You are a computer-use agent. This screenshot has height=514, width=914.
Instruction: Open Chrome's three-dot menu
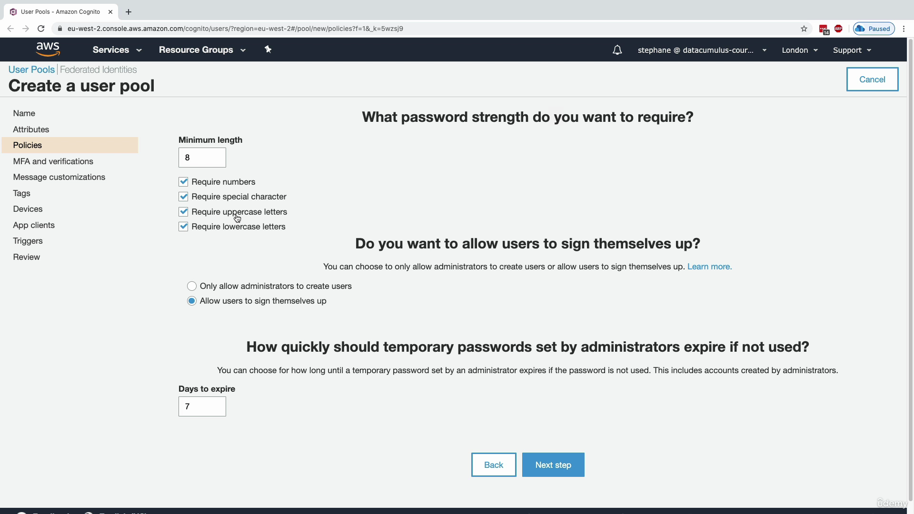pyautogui.click(x=904, y=29)
